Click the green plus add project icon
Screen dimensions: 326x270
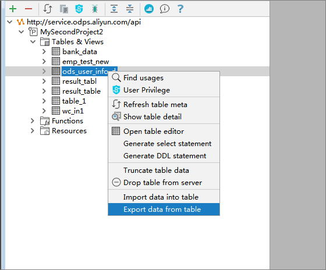[13, 9]
